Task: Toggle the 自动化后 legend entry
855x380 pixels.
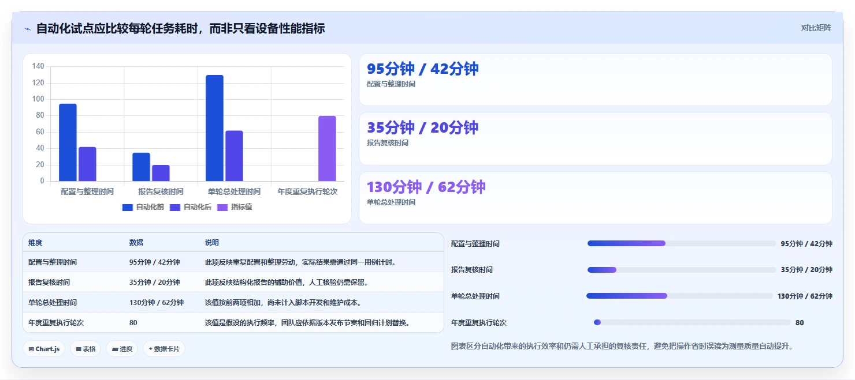Action: [x=190, y=207]
